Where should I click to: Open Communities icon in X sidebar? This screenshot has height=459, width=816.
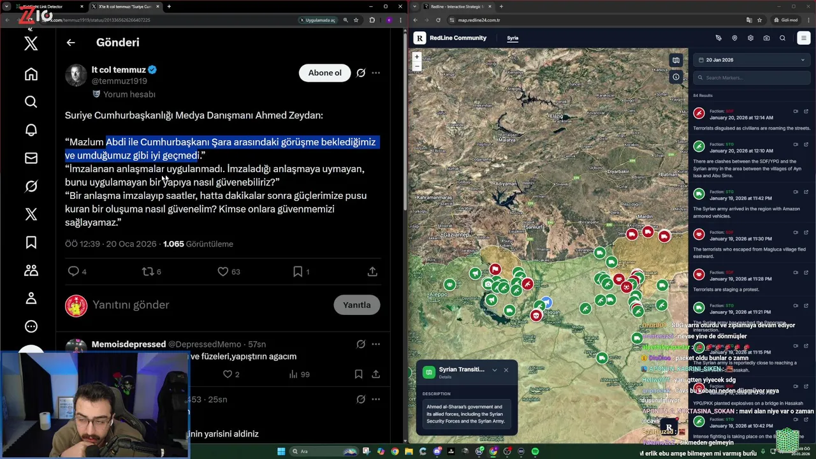coord(31,270)
